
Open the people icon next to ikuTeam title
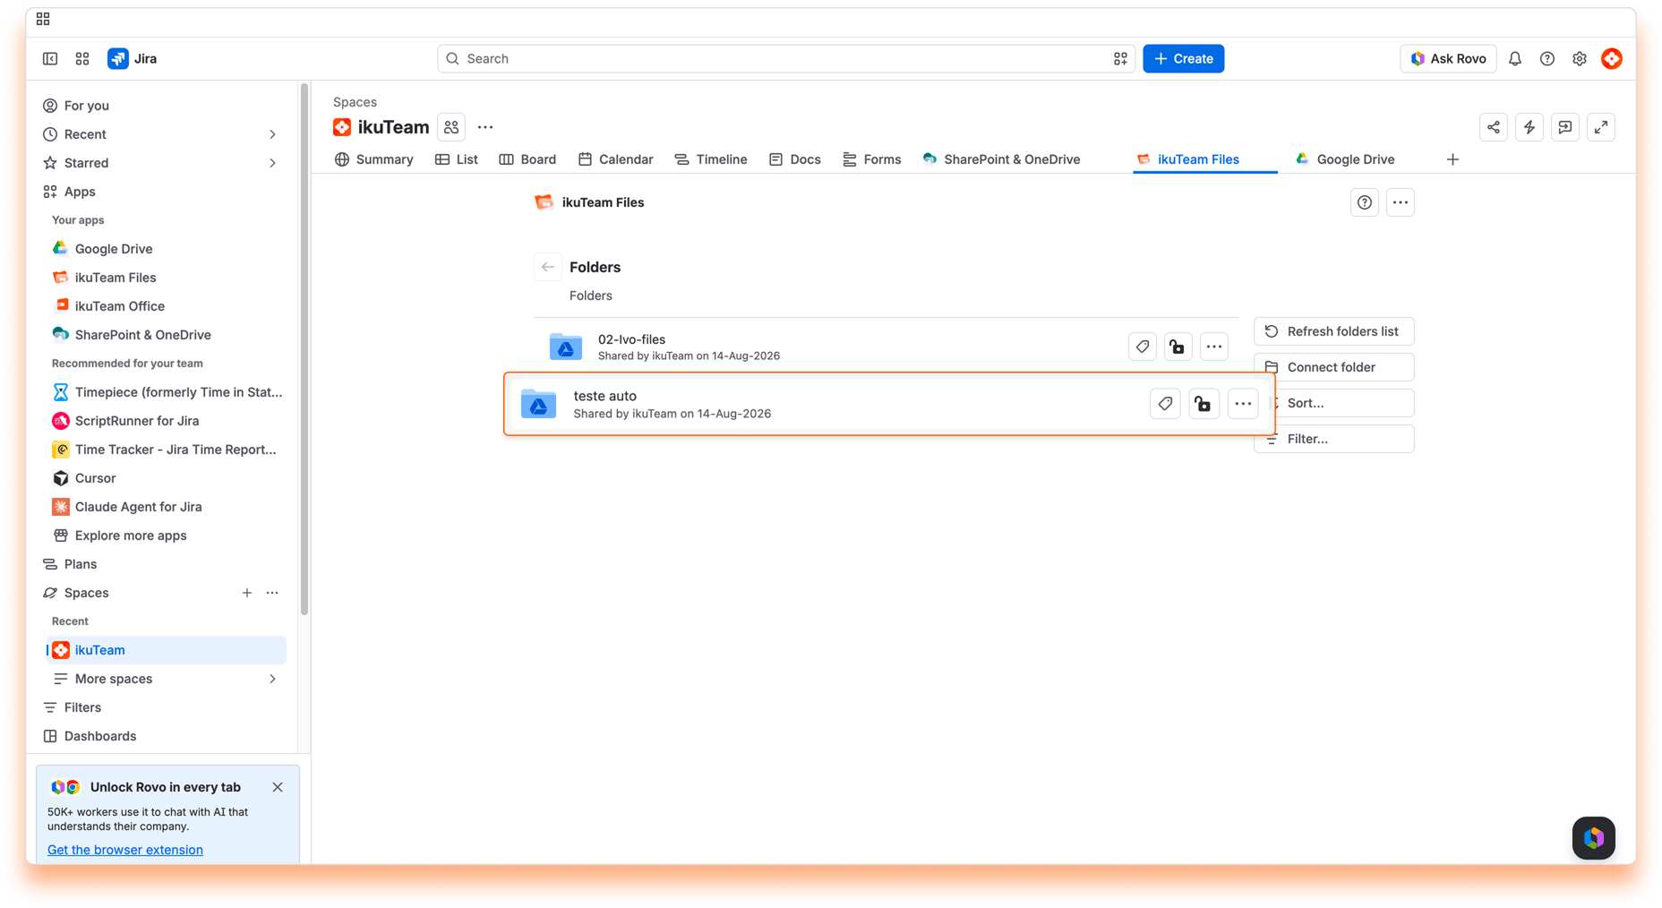point(451,127)
